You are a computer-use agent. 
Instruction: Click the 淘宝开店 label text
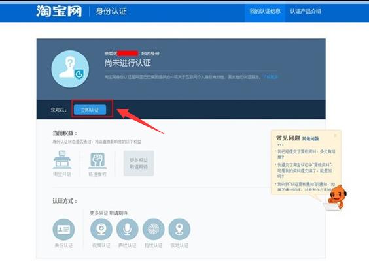[62, 174]
